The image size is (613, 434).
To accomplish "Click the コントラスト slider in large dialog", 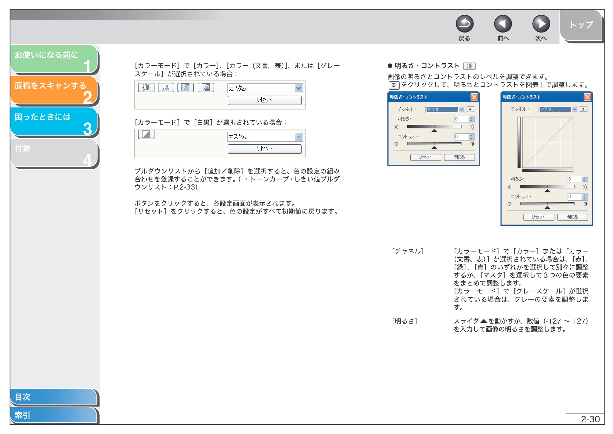I will tap(547, 205).
